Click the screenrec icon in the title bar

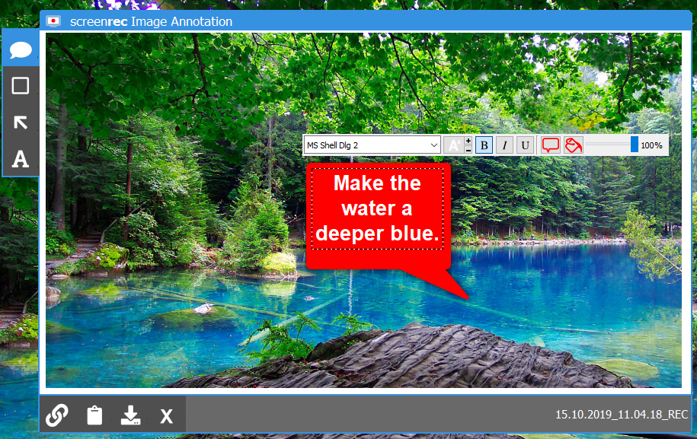pyautogui.click(x=52, y=22)
